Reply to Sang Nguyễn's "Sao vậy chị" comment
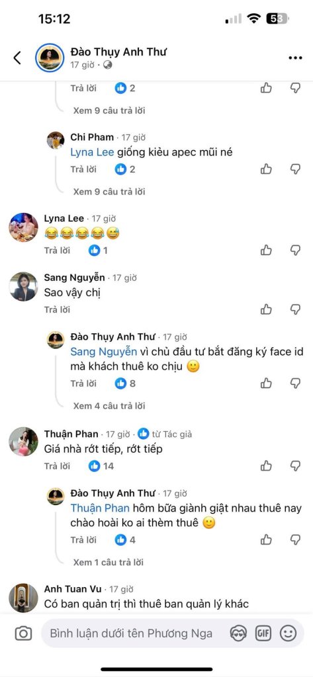The image size is (313, 677). point(57,309)
